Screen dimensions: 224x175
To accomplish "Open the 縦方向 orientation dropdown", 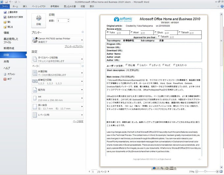I will 58,90.
